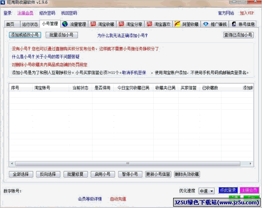262x208 pixels.
Task: Open the 阿里收藏 tab label
Action: coord(191,24)
